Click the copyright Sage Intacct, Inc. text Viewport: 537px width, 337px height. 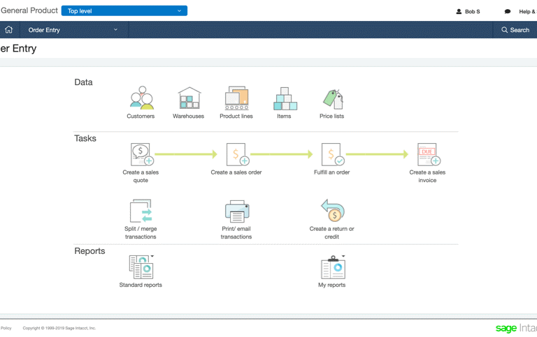coord(59,328)
